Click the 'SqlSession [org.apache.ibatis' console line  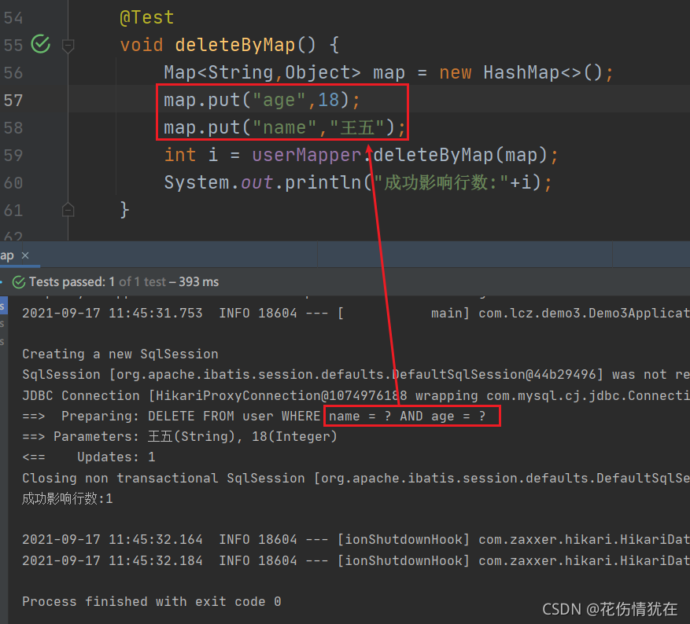pos(356,374)
